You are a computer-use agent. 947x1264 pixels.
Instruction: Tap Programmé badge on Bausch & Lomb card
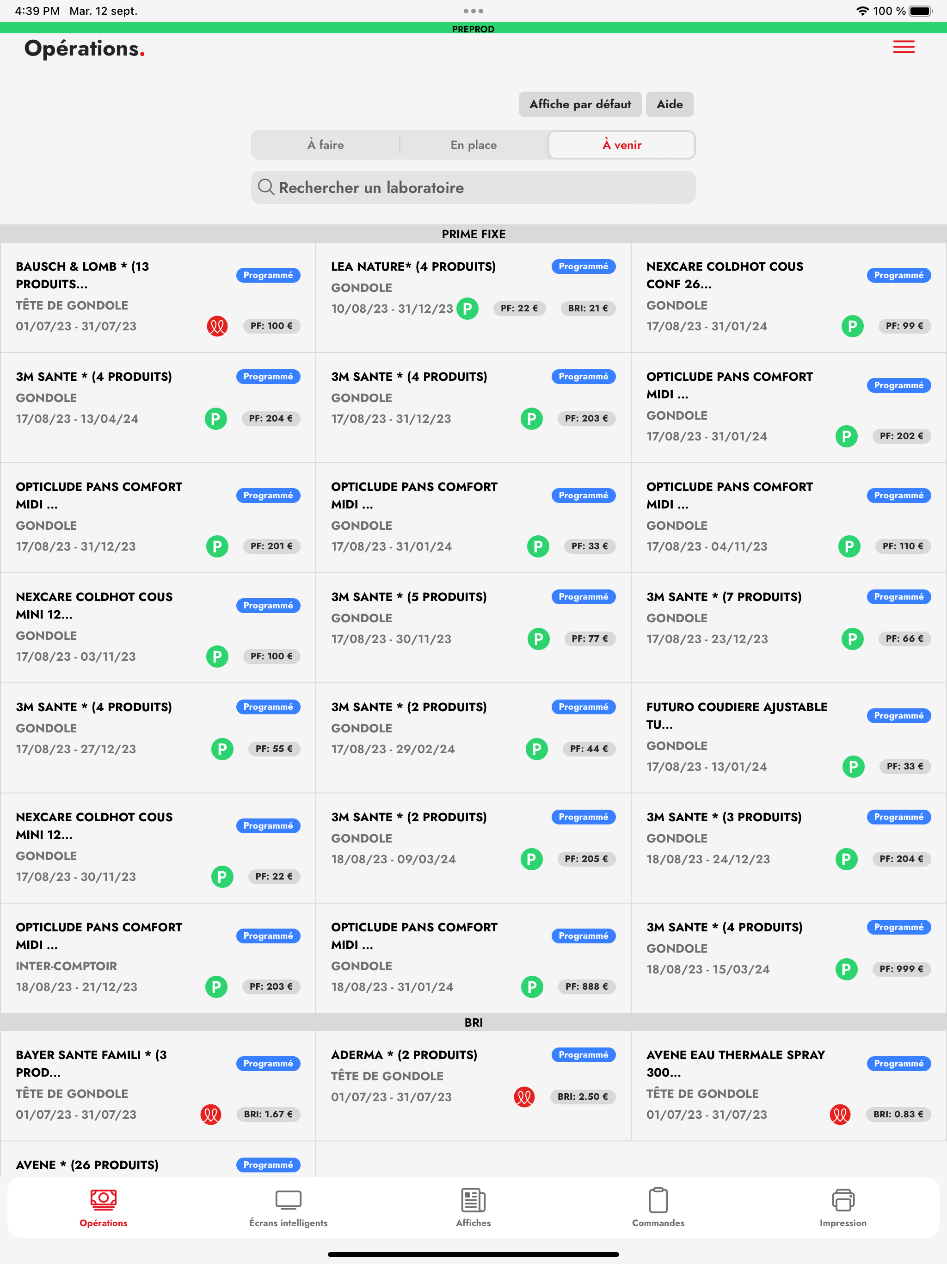click(268, 275)
